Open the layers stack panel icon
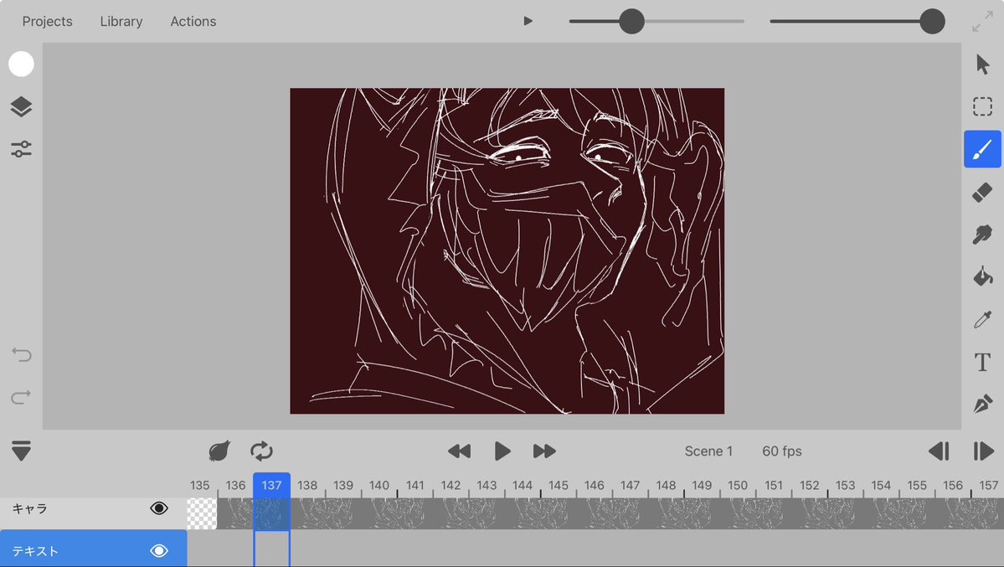 (21, 106)
